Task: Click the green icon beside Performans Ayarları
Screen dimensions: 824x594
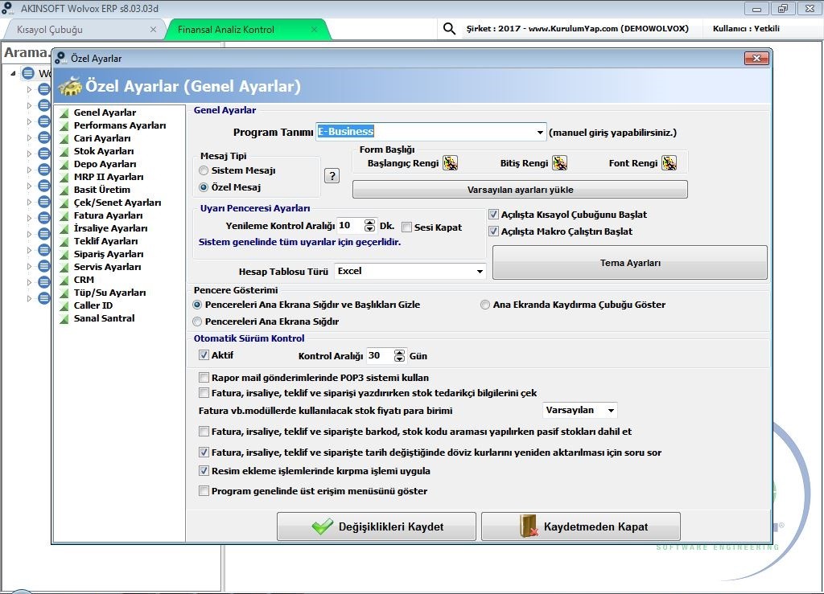Action: coord(64,126)
